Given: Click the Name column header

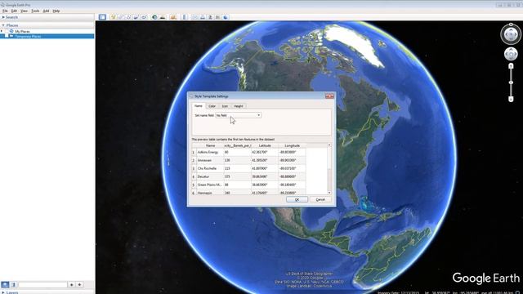Looking at the screenshot, I should pos(210,145).
